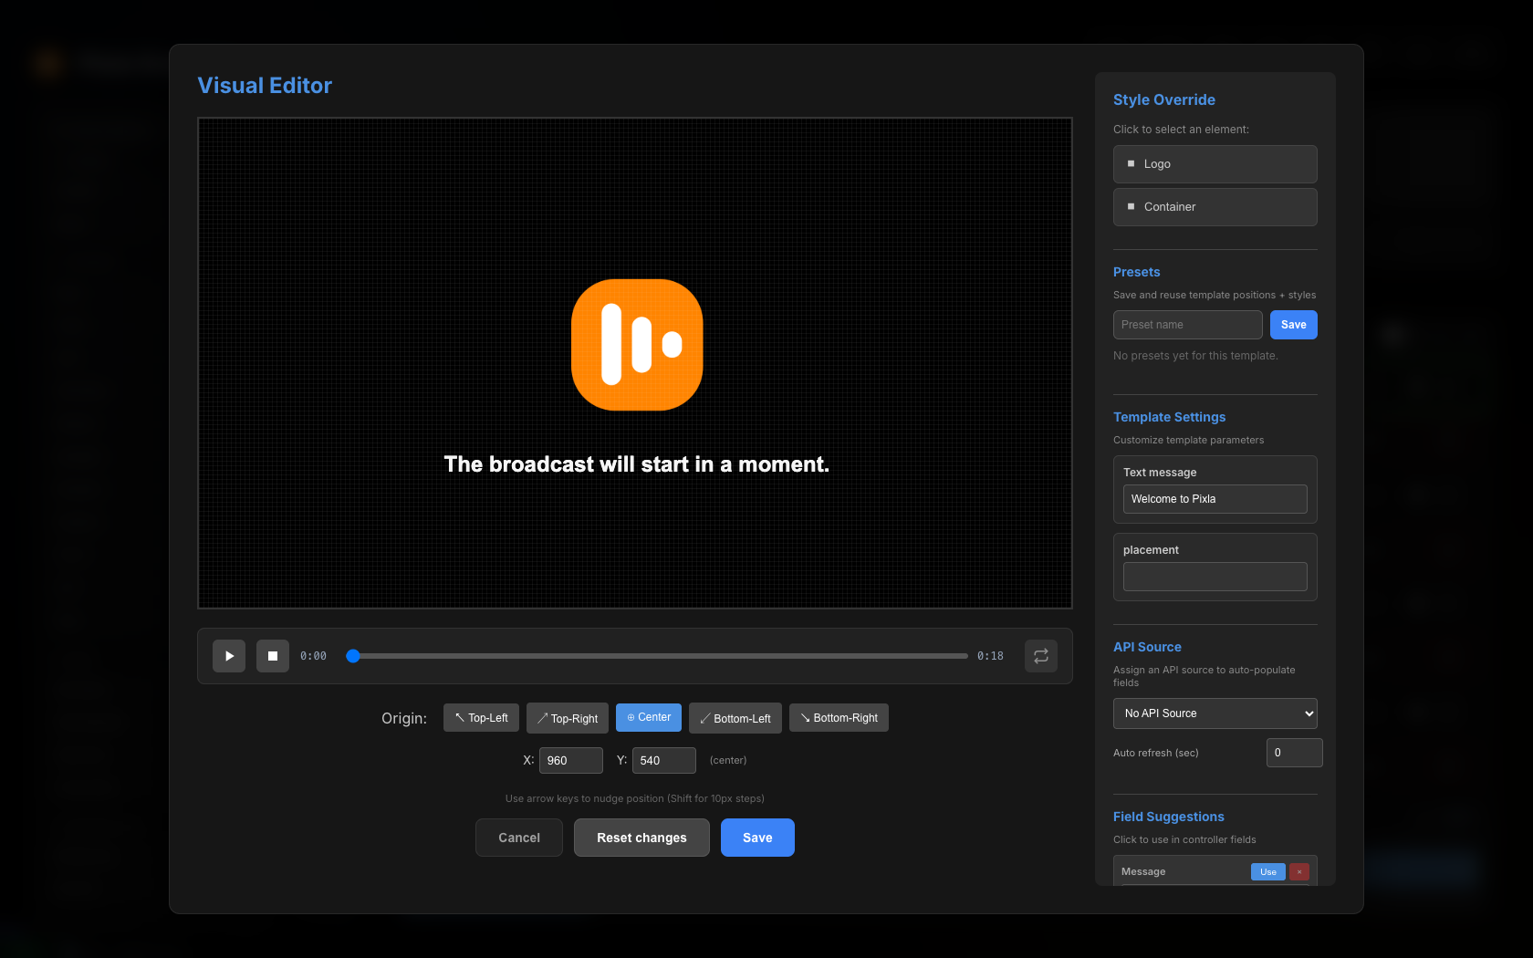Stop preview playback with the stop button
Screen dimensions: 1533x958
point(273,656)
